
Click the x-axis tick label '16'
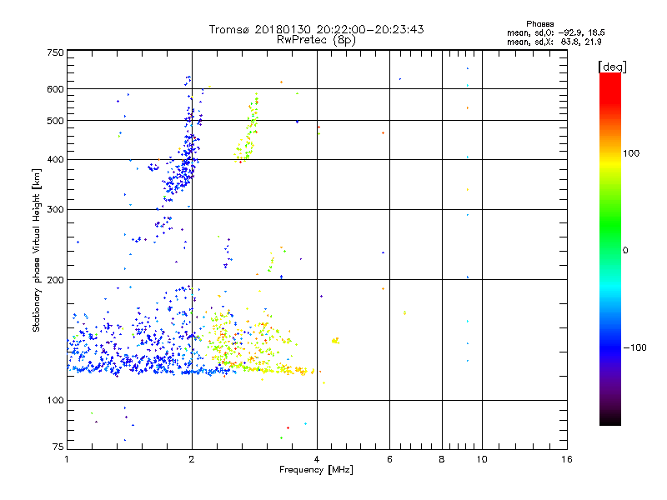(x=567, y=459)
